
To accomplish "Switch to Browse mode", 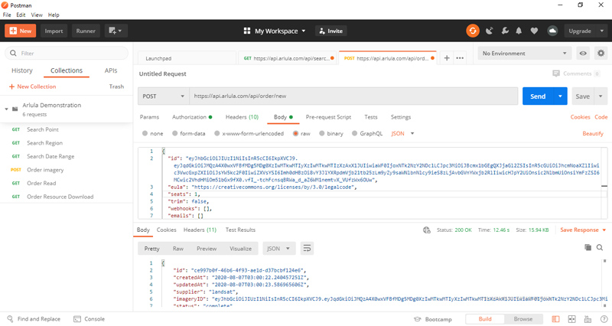I will point(523,319).
